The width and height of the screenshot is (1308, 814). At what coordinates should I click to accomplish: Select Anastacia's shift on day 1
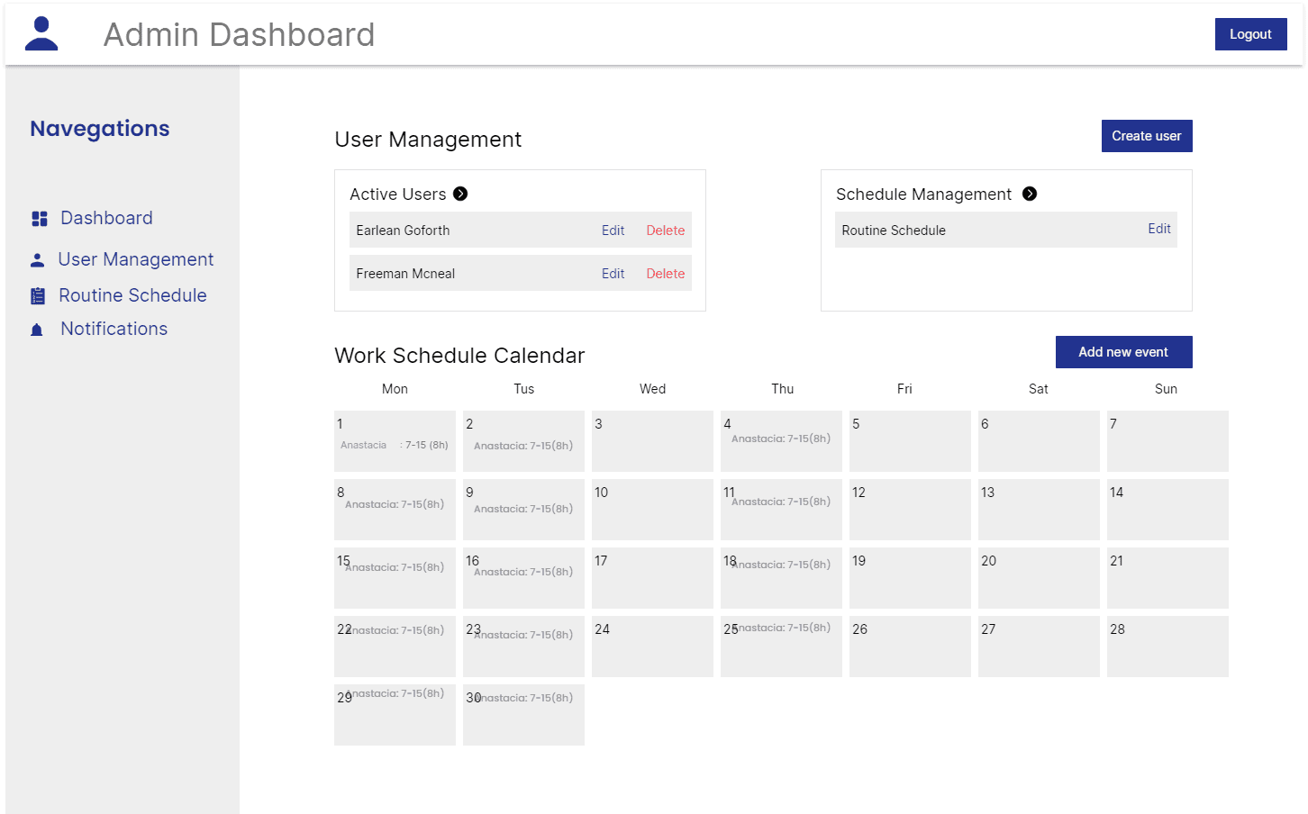tap(395, 444)
